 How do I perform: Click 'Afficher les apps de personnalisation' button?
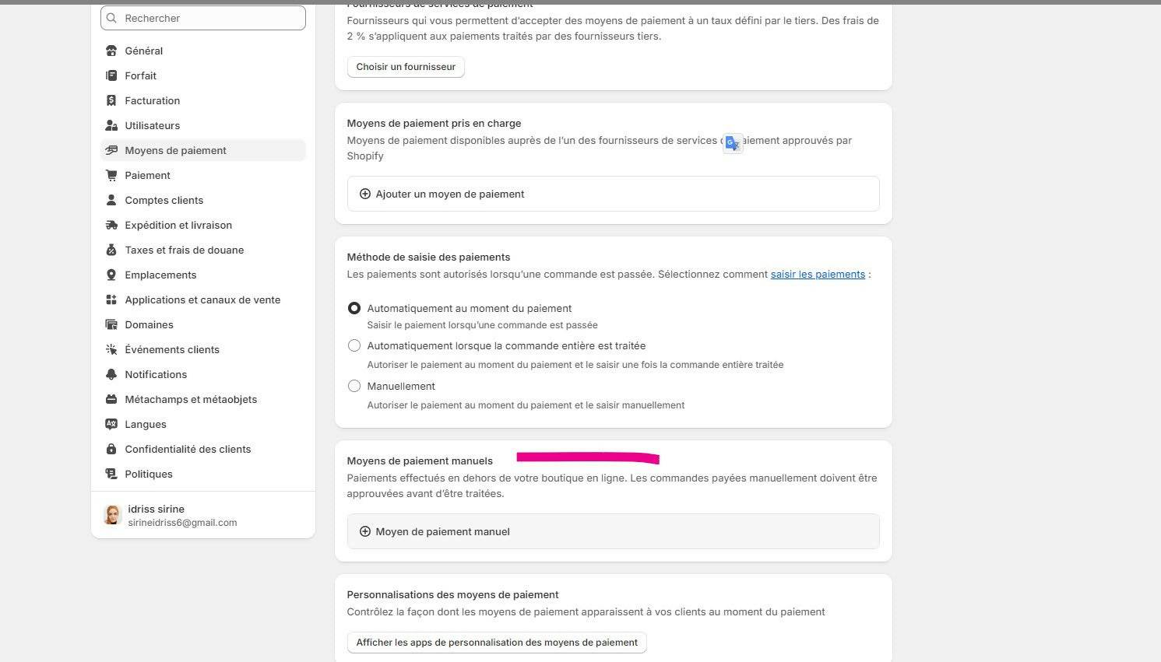497,643
